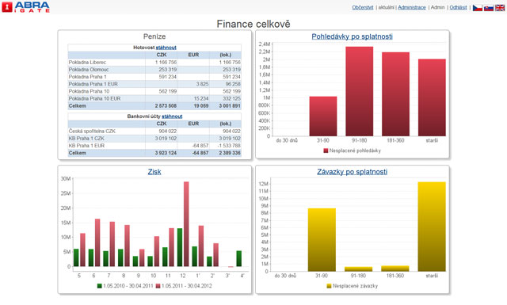This screenshot has width=507, height=305.
Task: Switch language to Slovak flag
Action: click(489, 8)
